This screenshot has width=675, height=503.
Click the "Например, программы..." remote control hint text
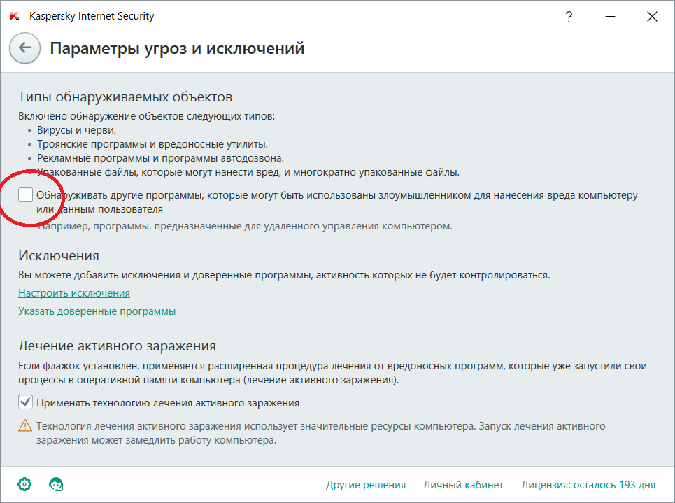[x=245, y=226]
